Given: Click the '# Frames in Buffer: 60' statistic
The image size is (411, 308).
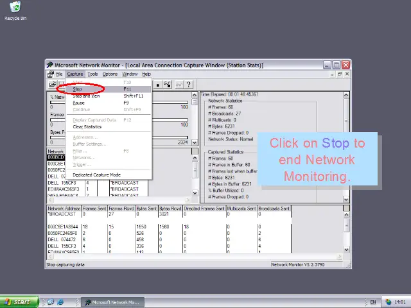Looking at the screenshot, I should (229, 165).
